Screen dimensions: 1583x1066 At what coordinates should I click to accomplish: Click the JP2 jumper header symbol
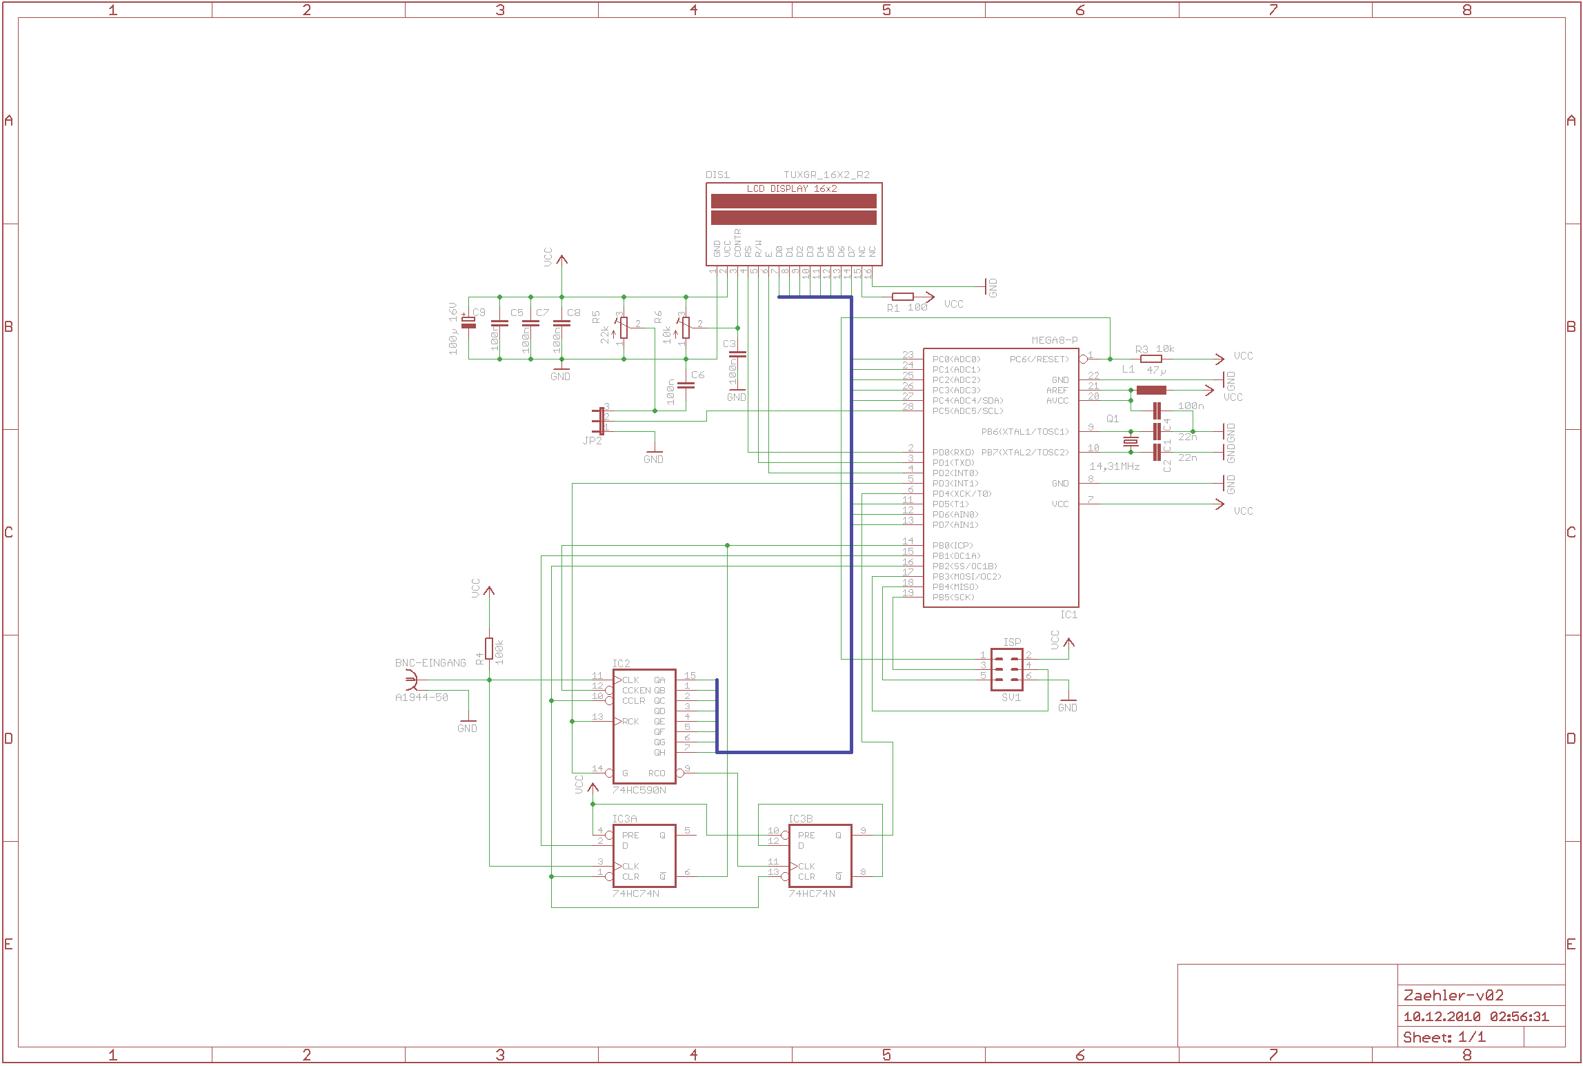click(600, 420)
